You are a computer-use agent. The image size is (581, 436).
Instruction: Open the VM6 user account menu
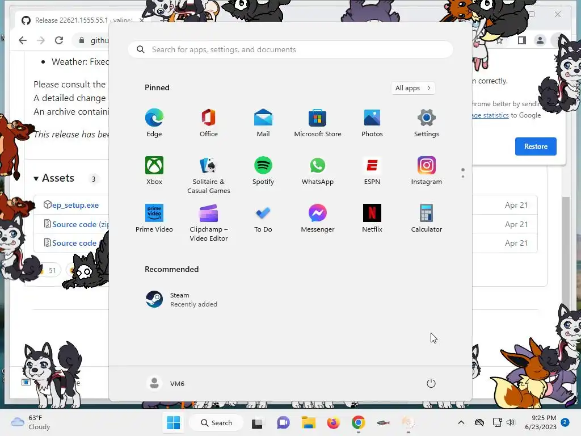166,383
